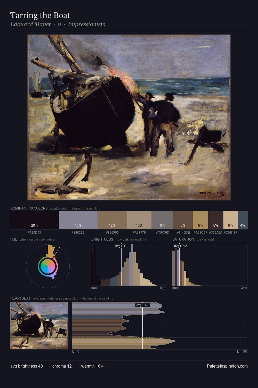This screenshot has width=258, height=388.
Task: Click the hex code #826F55 text
Action: tap(112, 233)
